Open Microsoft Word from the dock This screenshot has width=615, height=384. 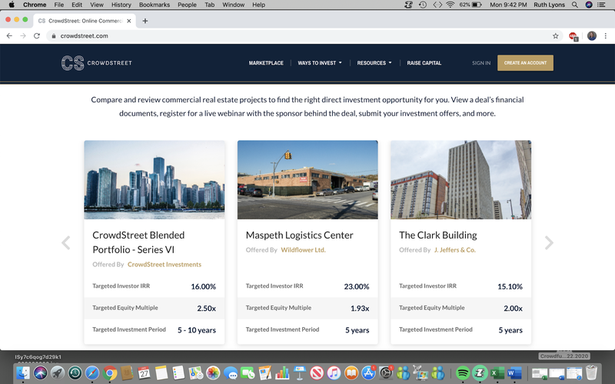pos(514,372)
